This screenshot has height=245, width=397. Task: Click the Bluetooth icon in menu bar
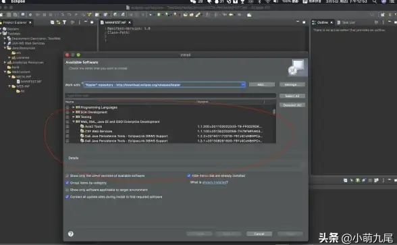click(259, 1)
